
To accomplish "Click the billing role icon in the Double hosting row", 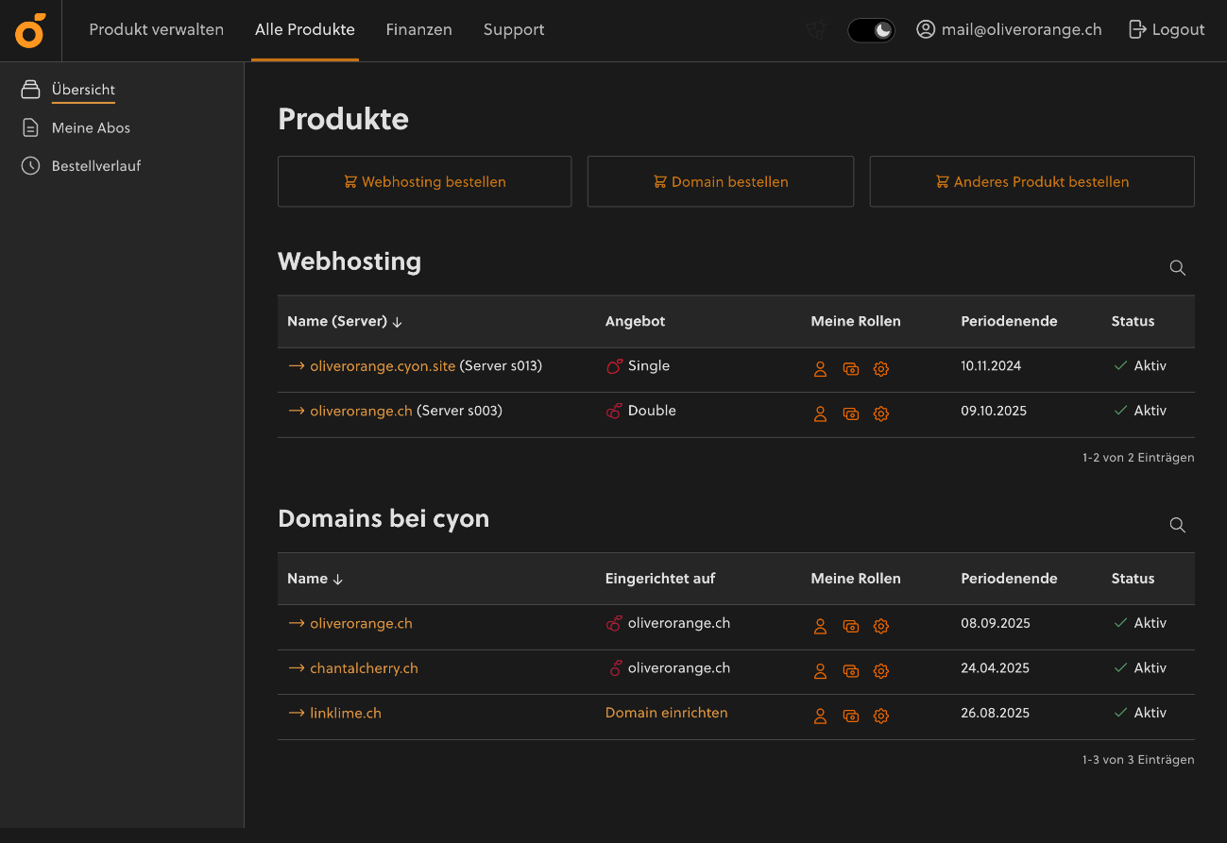I will (x=851, y=413).
